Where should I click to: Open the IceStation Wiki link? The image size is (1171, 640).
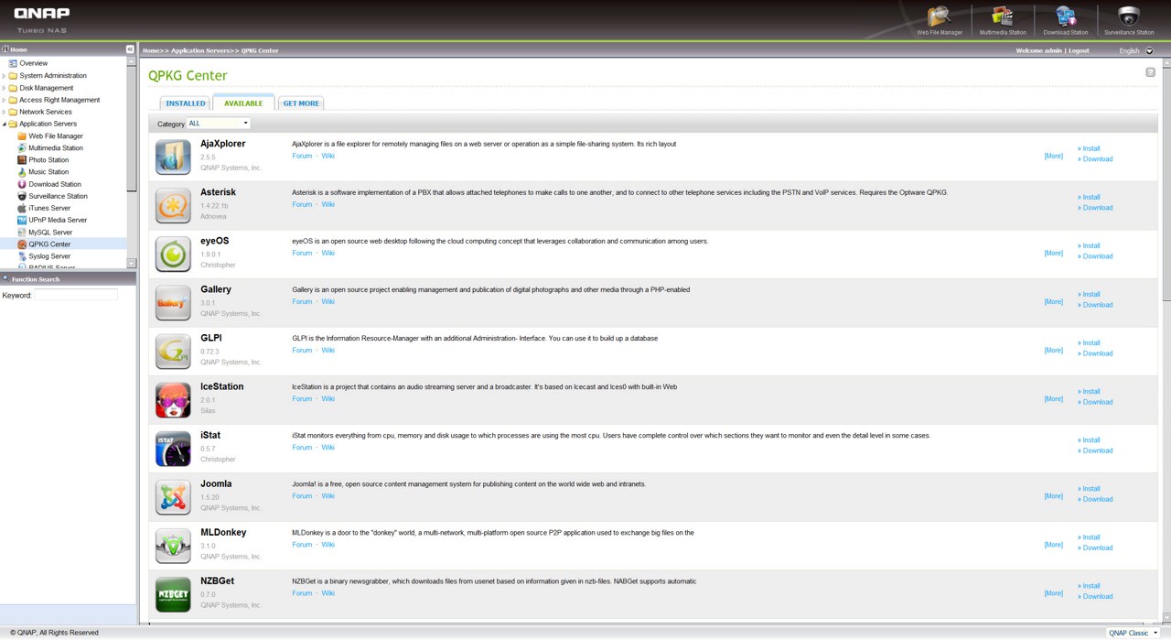(x=328, y=398)
